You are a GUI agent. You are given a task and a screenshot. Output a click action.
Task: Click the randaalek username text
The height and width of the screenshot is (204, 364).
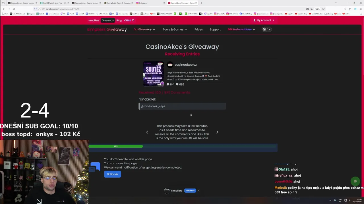coord(147,99)
